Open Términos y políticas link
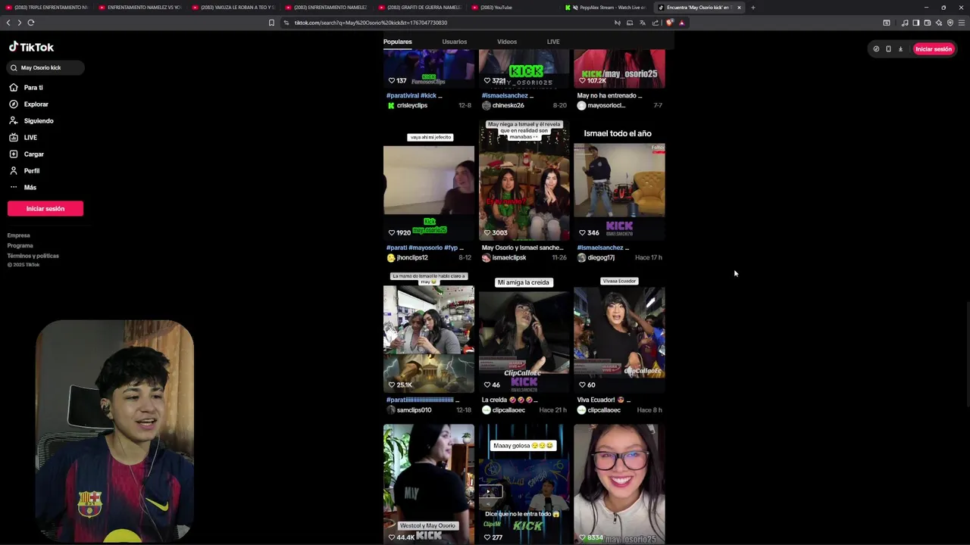 pos(33,256)
